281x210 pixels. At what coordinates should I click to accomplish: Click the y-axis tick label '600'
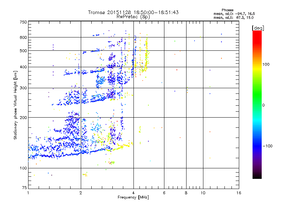(x=23, y=37)
